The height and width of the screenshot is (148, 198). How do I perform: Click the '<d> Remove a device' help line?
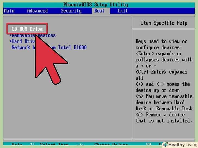[x=160, y=115]
